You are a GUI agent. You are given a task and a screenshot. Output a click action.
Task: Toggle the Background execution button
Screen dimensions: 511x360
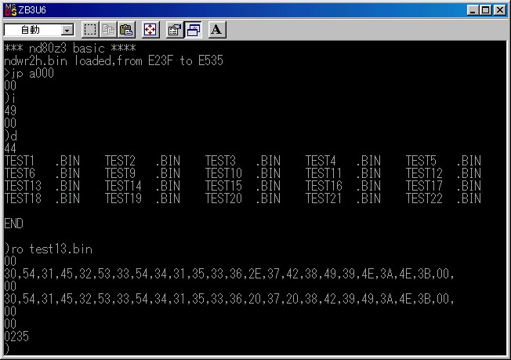point(193,30)
